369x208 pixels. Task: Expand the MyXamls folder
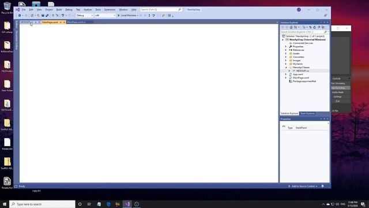tap(286, 64)
